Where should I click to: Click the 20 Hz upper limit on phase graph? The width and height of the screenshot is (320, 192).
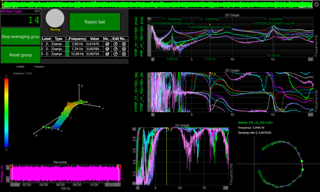click(x=310, y=115)
